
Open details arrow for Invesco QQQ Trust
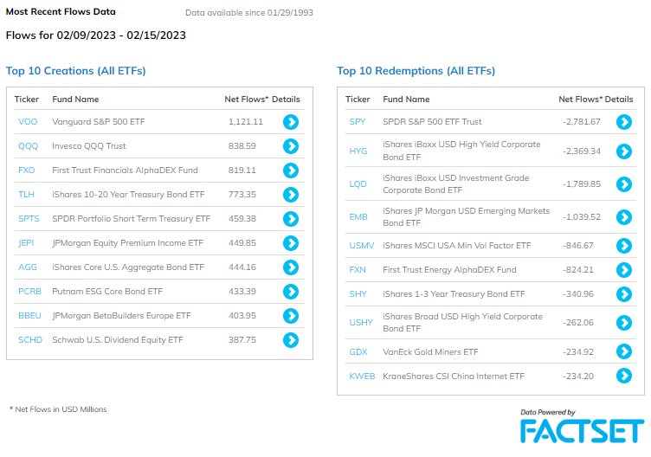click(x=291, y=146)
